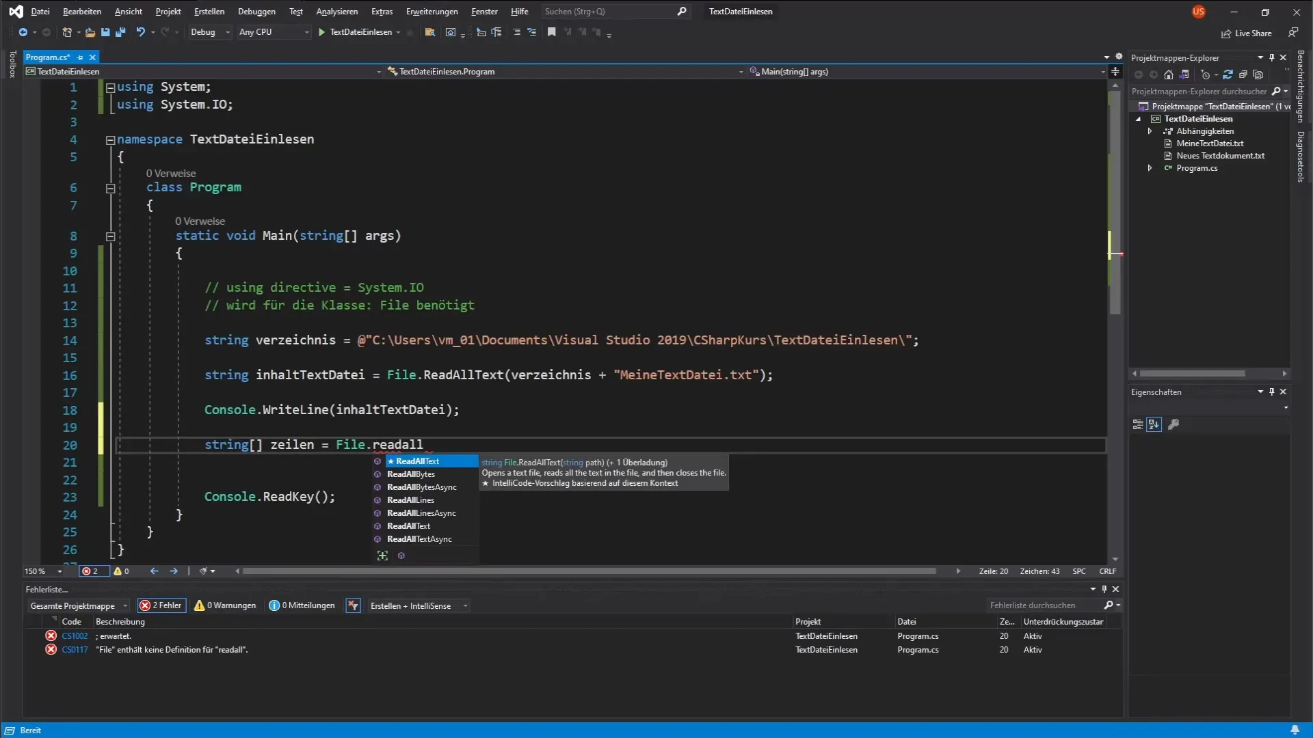
Task: Click the feedback icon beside Live Share
Action: pos(1293,33)
